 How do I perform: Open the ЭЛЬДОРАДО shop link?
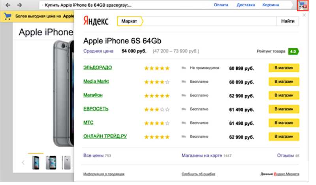tap(98, 67)
